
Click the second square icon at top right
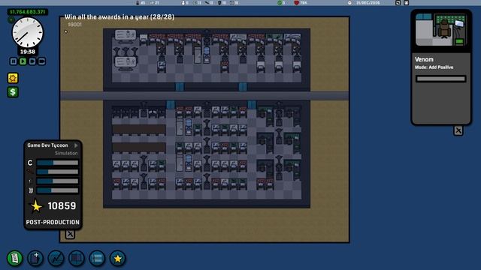pos(406,3)
